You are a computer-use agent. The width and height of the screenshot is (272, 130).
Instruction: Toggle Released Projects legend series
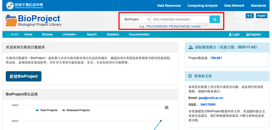pyautogui.click(x=76, y=110)
